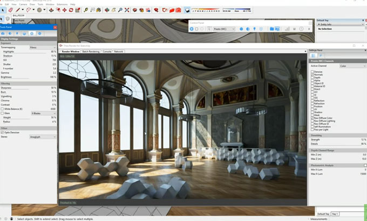Image resolution: width=367 pixels, height=221 pixels.
Task: Open the Extensions menu
Action: coord(60,4)
